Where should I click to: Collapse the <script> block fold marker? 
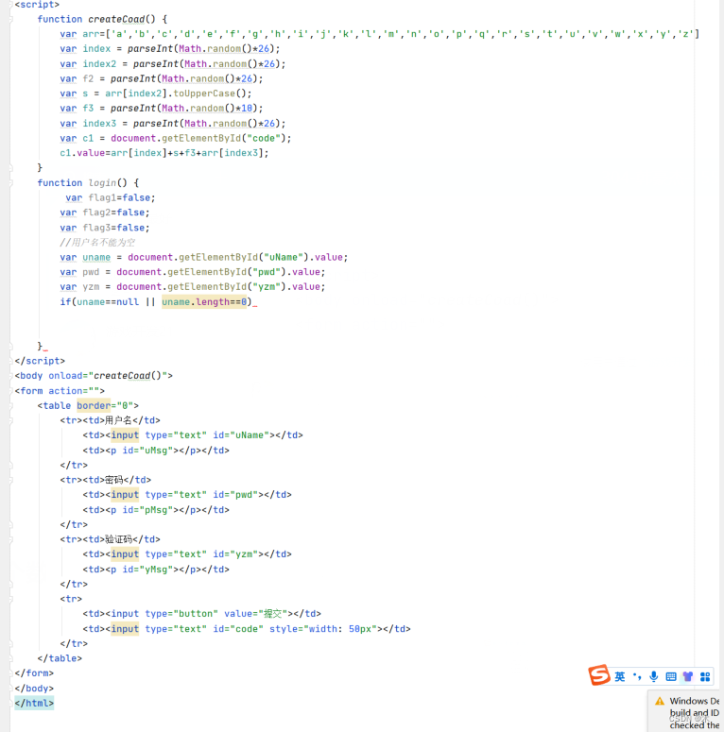click(11, 4)
